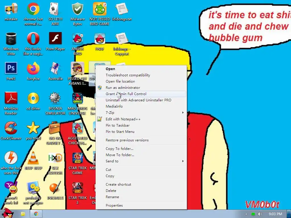Screen dimensions: 291x218
Task: Open 'chrome but normal c...' desktop shortcut
Action: [x=33, y=9]
